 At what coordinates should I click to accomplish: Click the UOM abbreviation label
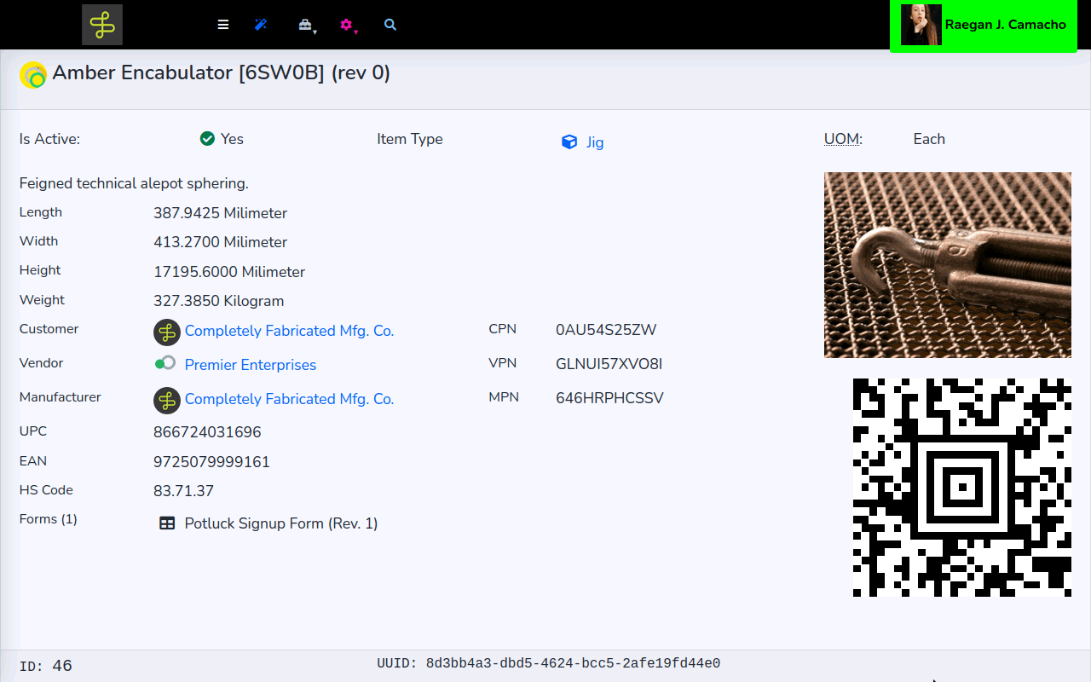[x=843, y=139]
